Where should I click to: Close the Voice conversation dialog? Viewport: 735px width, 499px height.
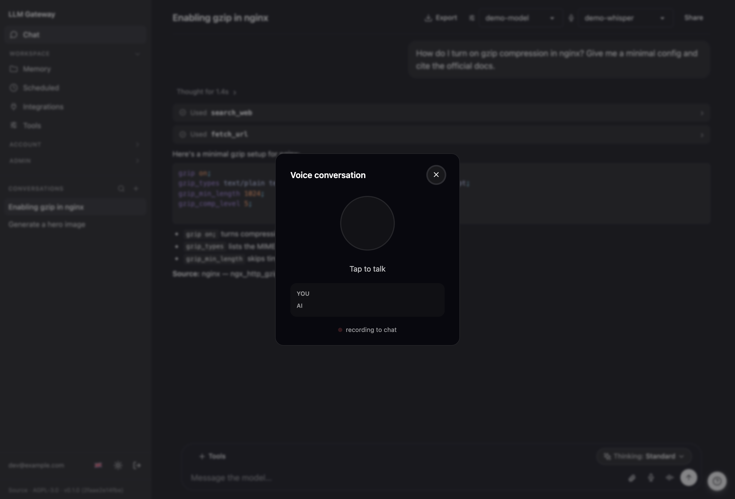436,175
